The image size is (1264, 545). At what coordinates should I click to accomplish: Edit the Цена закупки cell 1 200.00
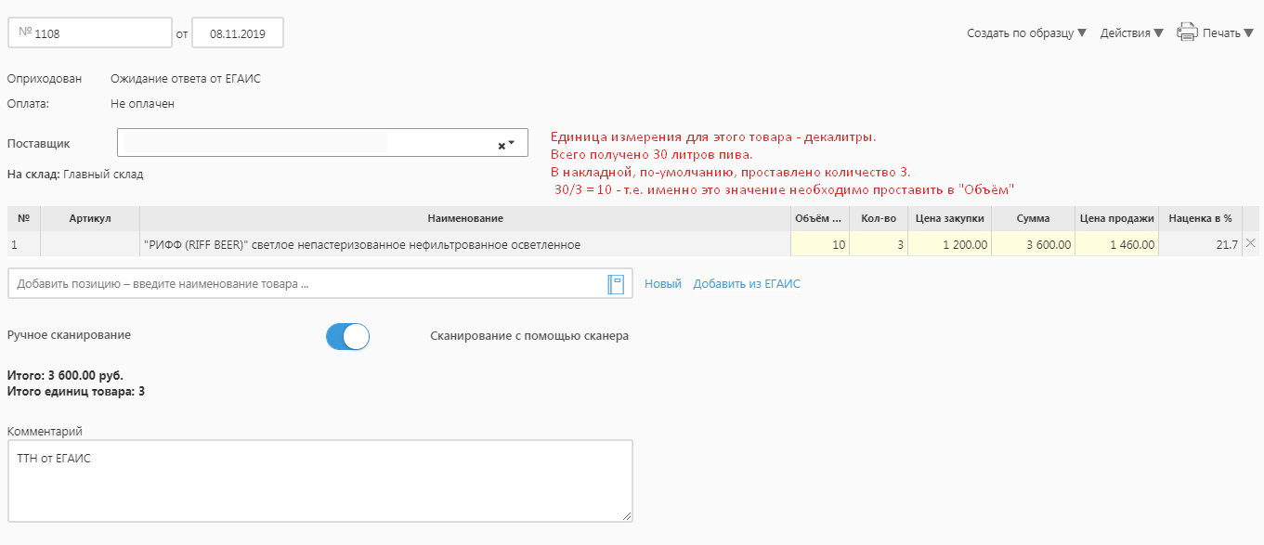pyautogui.click(x=949, y=245)
